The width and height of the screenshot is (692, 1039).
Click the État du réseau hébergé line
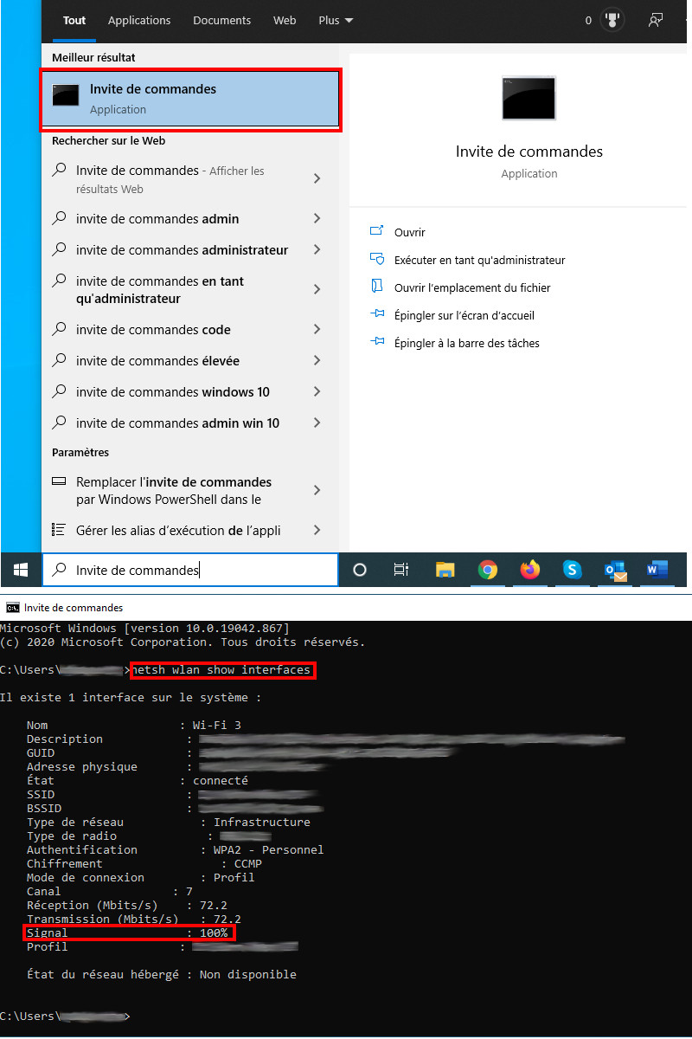click(x=161, y=974)
